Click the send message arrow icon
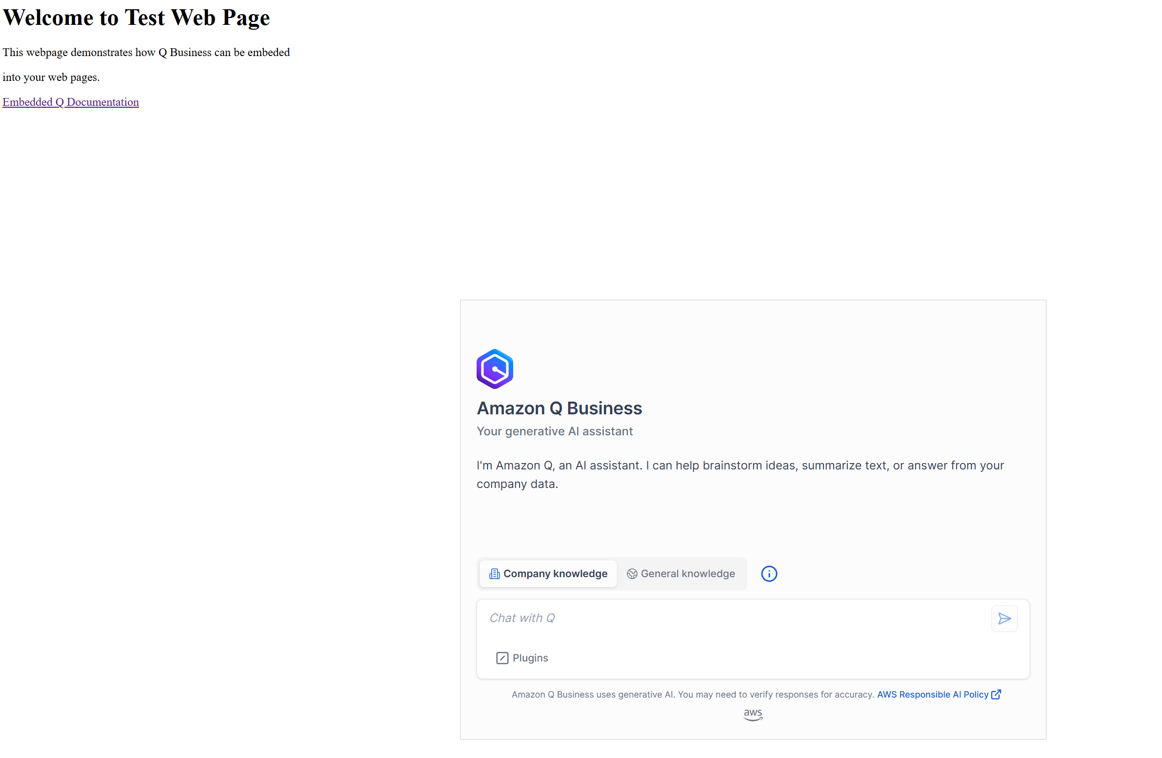This screenshot has height=758, width=1162. click(x=1004, y=619)
